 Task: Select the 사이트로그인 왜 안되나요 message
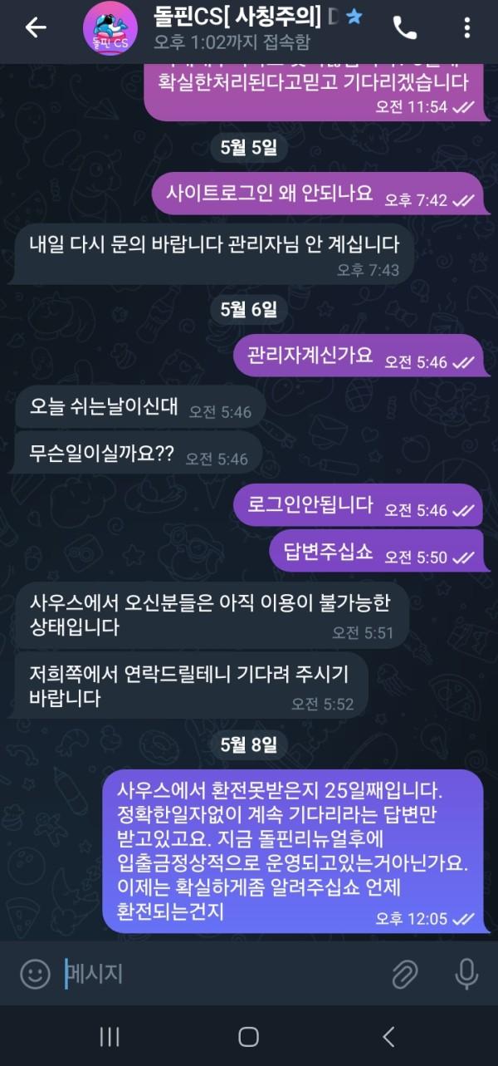point(319,193)
